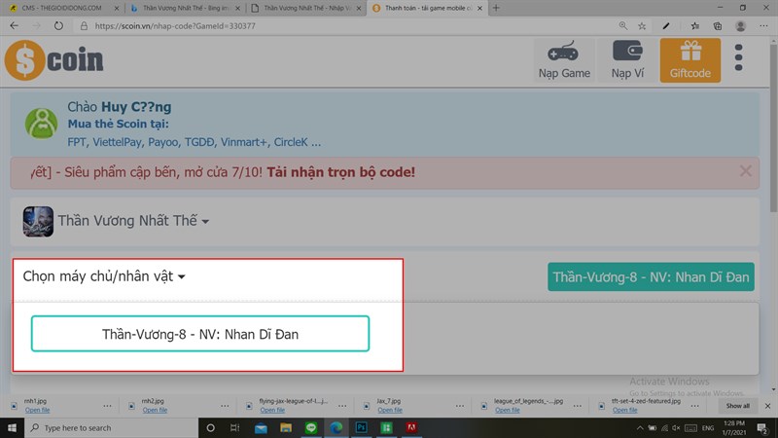Screen dimensions: 778x438
Task: Close the Thanh toán tab
Action: pyautogui.click(x=479, y=8)
